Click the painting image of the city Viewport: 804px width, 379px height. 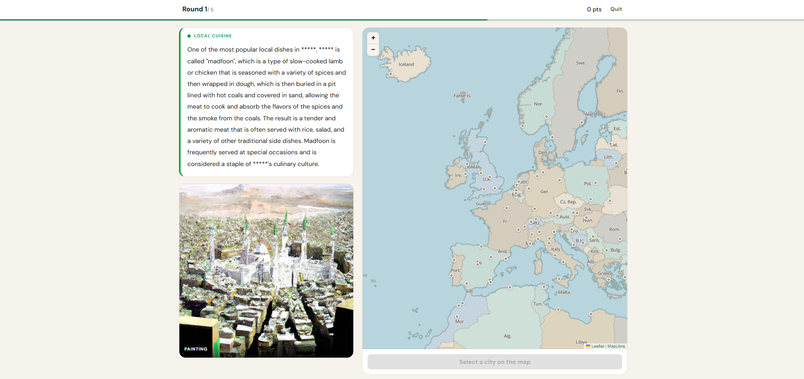pos(266,270)
